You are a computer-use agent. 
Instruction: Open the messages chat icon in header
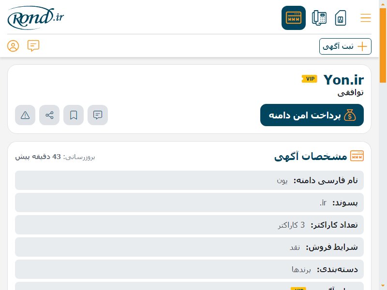33,46
